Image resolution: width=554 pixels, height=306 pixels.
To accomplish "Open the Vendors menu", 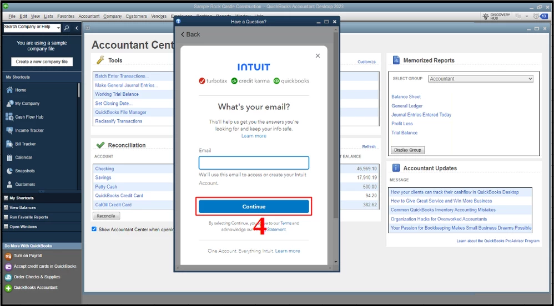I will click(x=159, y=16).
